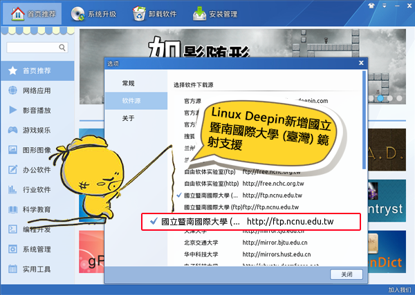Focus the sidebar search input field

click(37, 48)
